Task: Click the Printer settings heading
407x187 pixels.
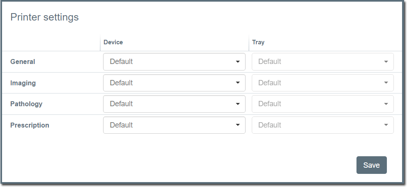Action: pos(44,17)
